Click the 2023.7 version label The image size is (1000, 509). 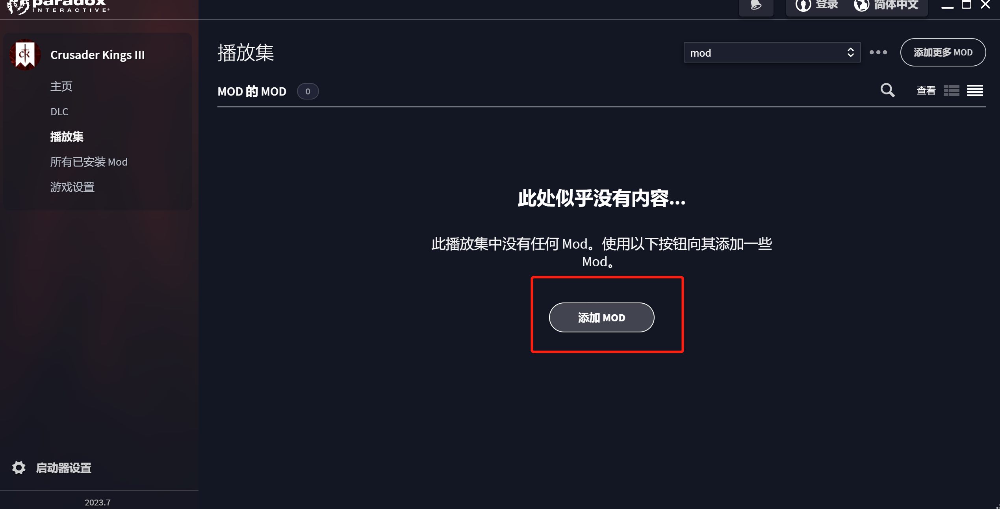(x=98, y=502)
